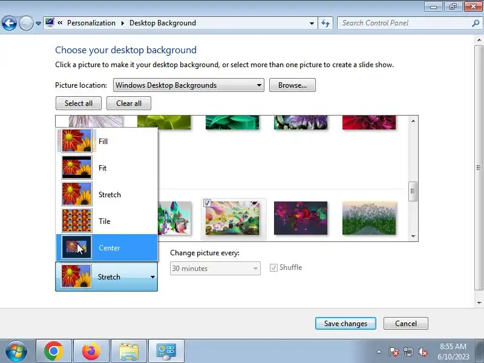Choose the Stretch option in the list
The width and height of the screenshot is (484, 363).
point(106,194)
